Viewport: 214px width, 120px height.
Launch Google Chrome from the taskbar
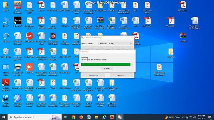point(74,117)
